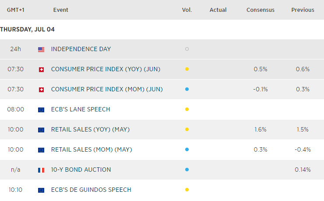Screen dimensions: 324x201
Task: Click EU flag beside ECB's Lane Speech
Action: pos(41,110)
